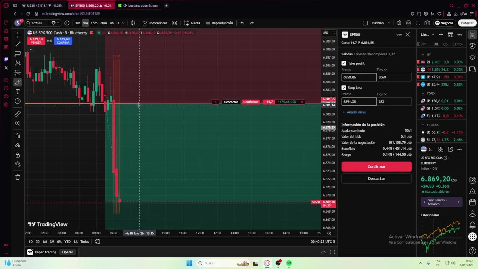Image resolution: width=478 pixels, height=269 pixels.
Task: Open the Indicadores panel
Action: point(155,23)
